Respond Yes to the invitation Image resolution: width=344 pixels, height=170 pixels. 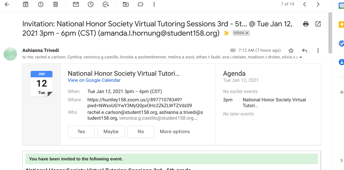tap(81, 132)
